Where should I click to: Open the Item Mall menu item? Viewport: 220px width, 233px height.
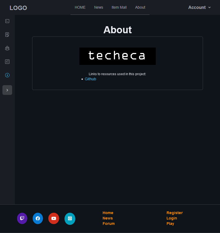click(x=119, y=7)
